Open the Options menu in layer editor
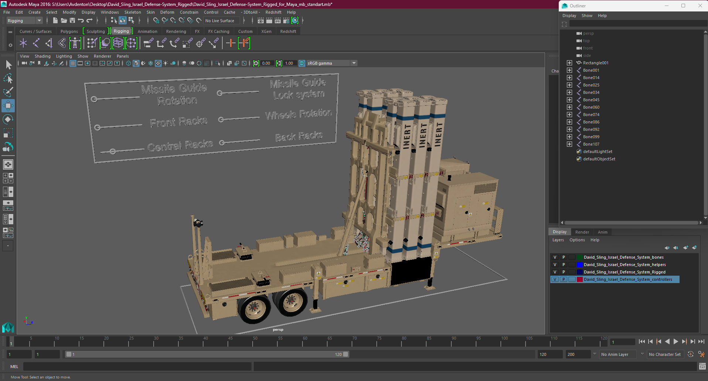Image resolution: width=708 pixels, height=381 pixels. [577, 240]
